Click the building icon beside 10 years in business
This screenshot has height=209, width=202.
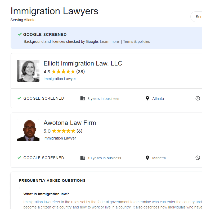pos(83,158)
